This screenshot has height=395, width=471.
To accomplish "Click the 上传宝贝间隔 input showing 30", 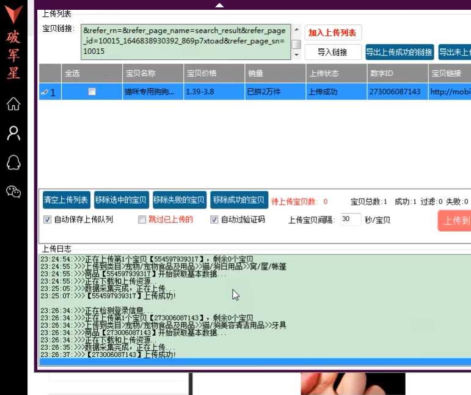I will click(351, 220).
